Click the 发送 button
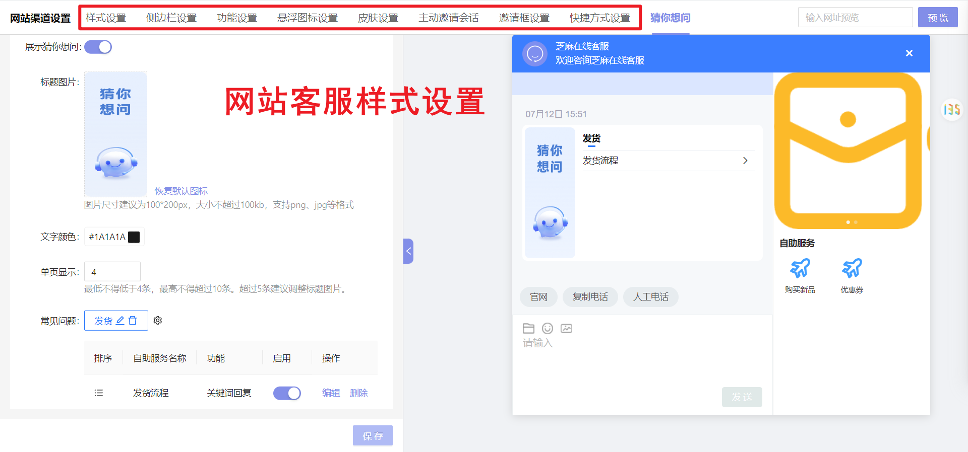The image size is (968, 452). [x=742, y=397]
